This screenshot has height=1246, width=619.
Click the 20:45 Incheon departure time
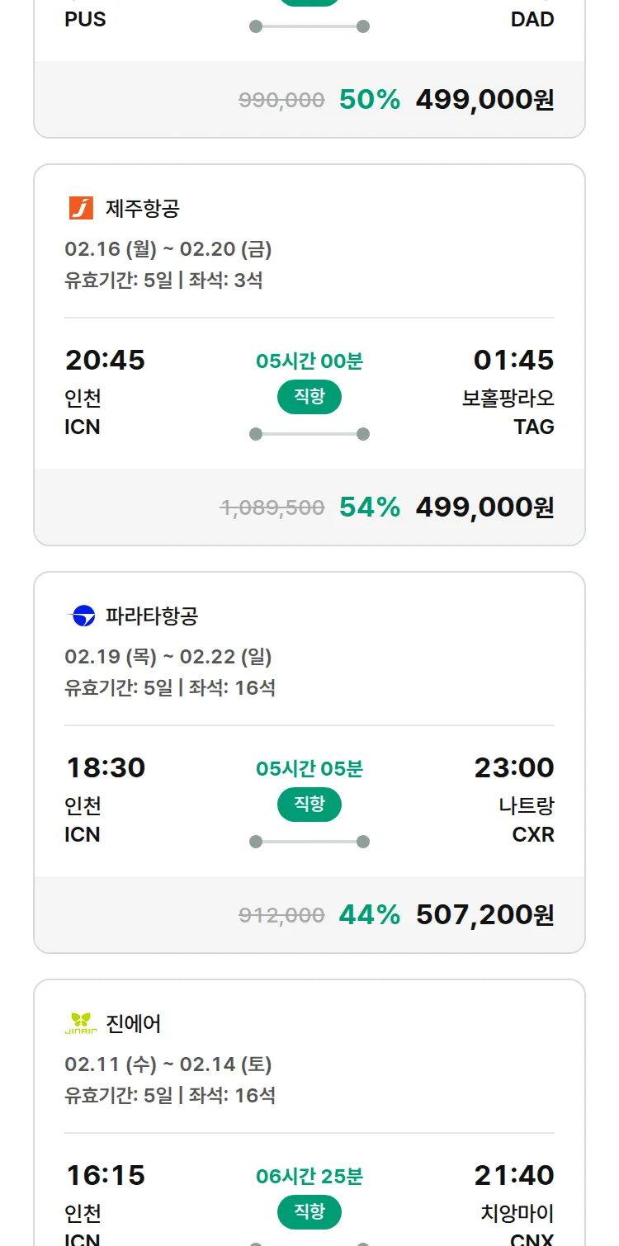pos(105,360)
